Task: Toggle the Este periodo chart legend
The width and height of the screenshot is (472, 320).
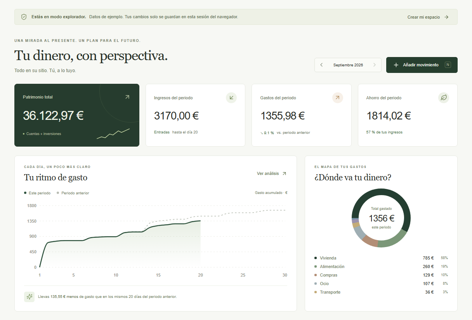Action: (37, 193)
